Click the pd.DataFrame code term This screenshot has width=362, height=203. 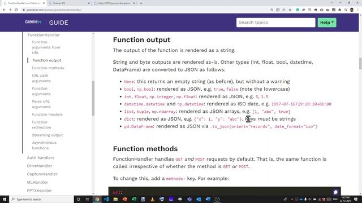[139, 126]
